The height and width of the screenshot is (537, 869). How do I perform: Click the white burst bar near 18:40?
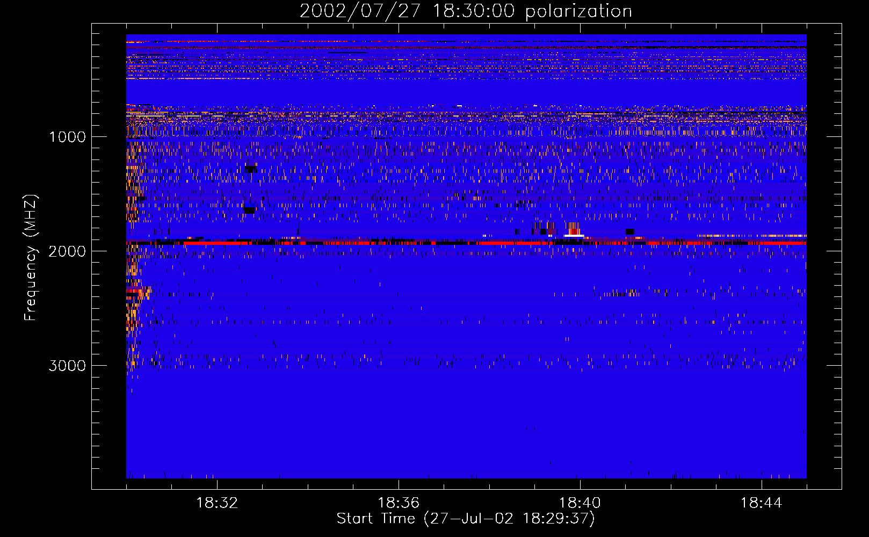click(x=574, y=236)
